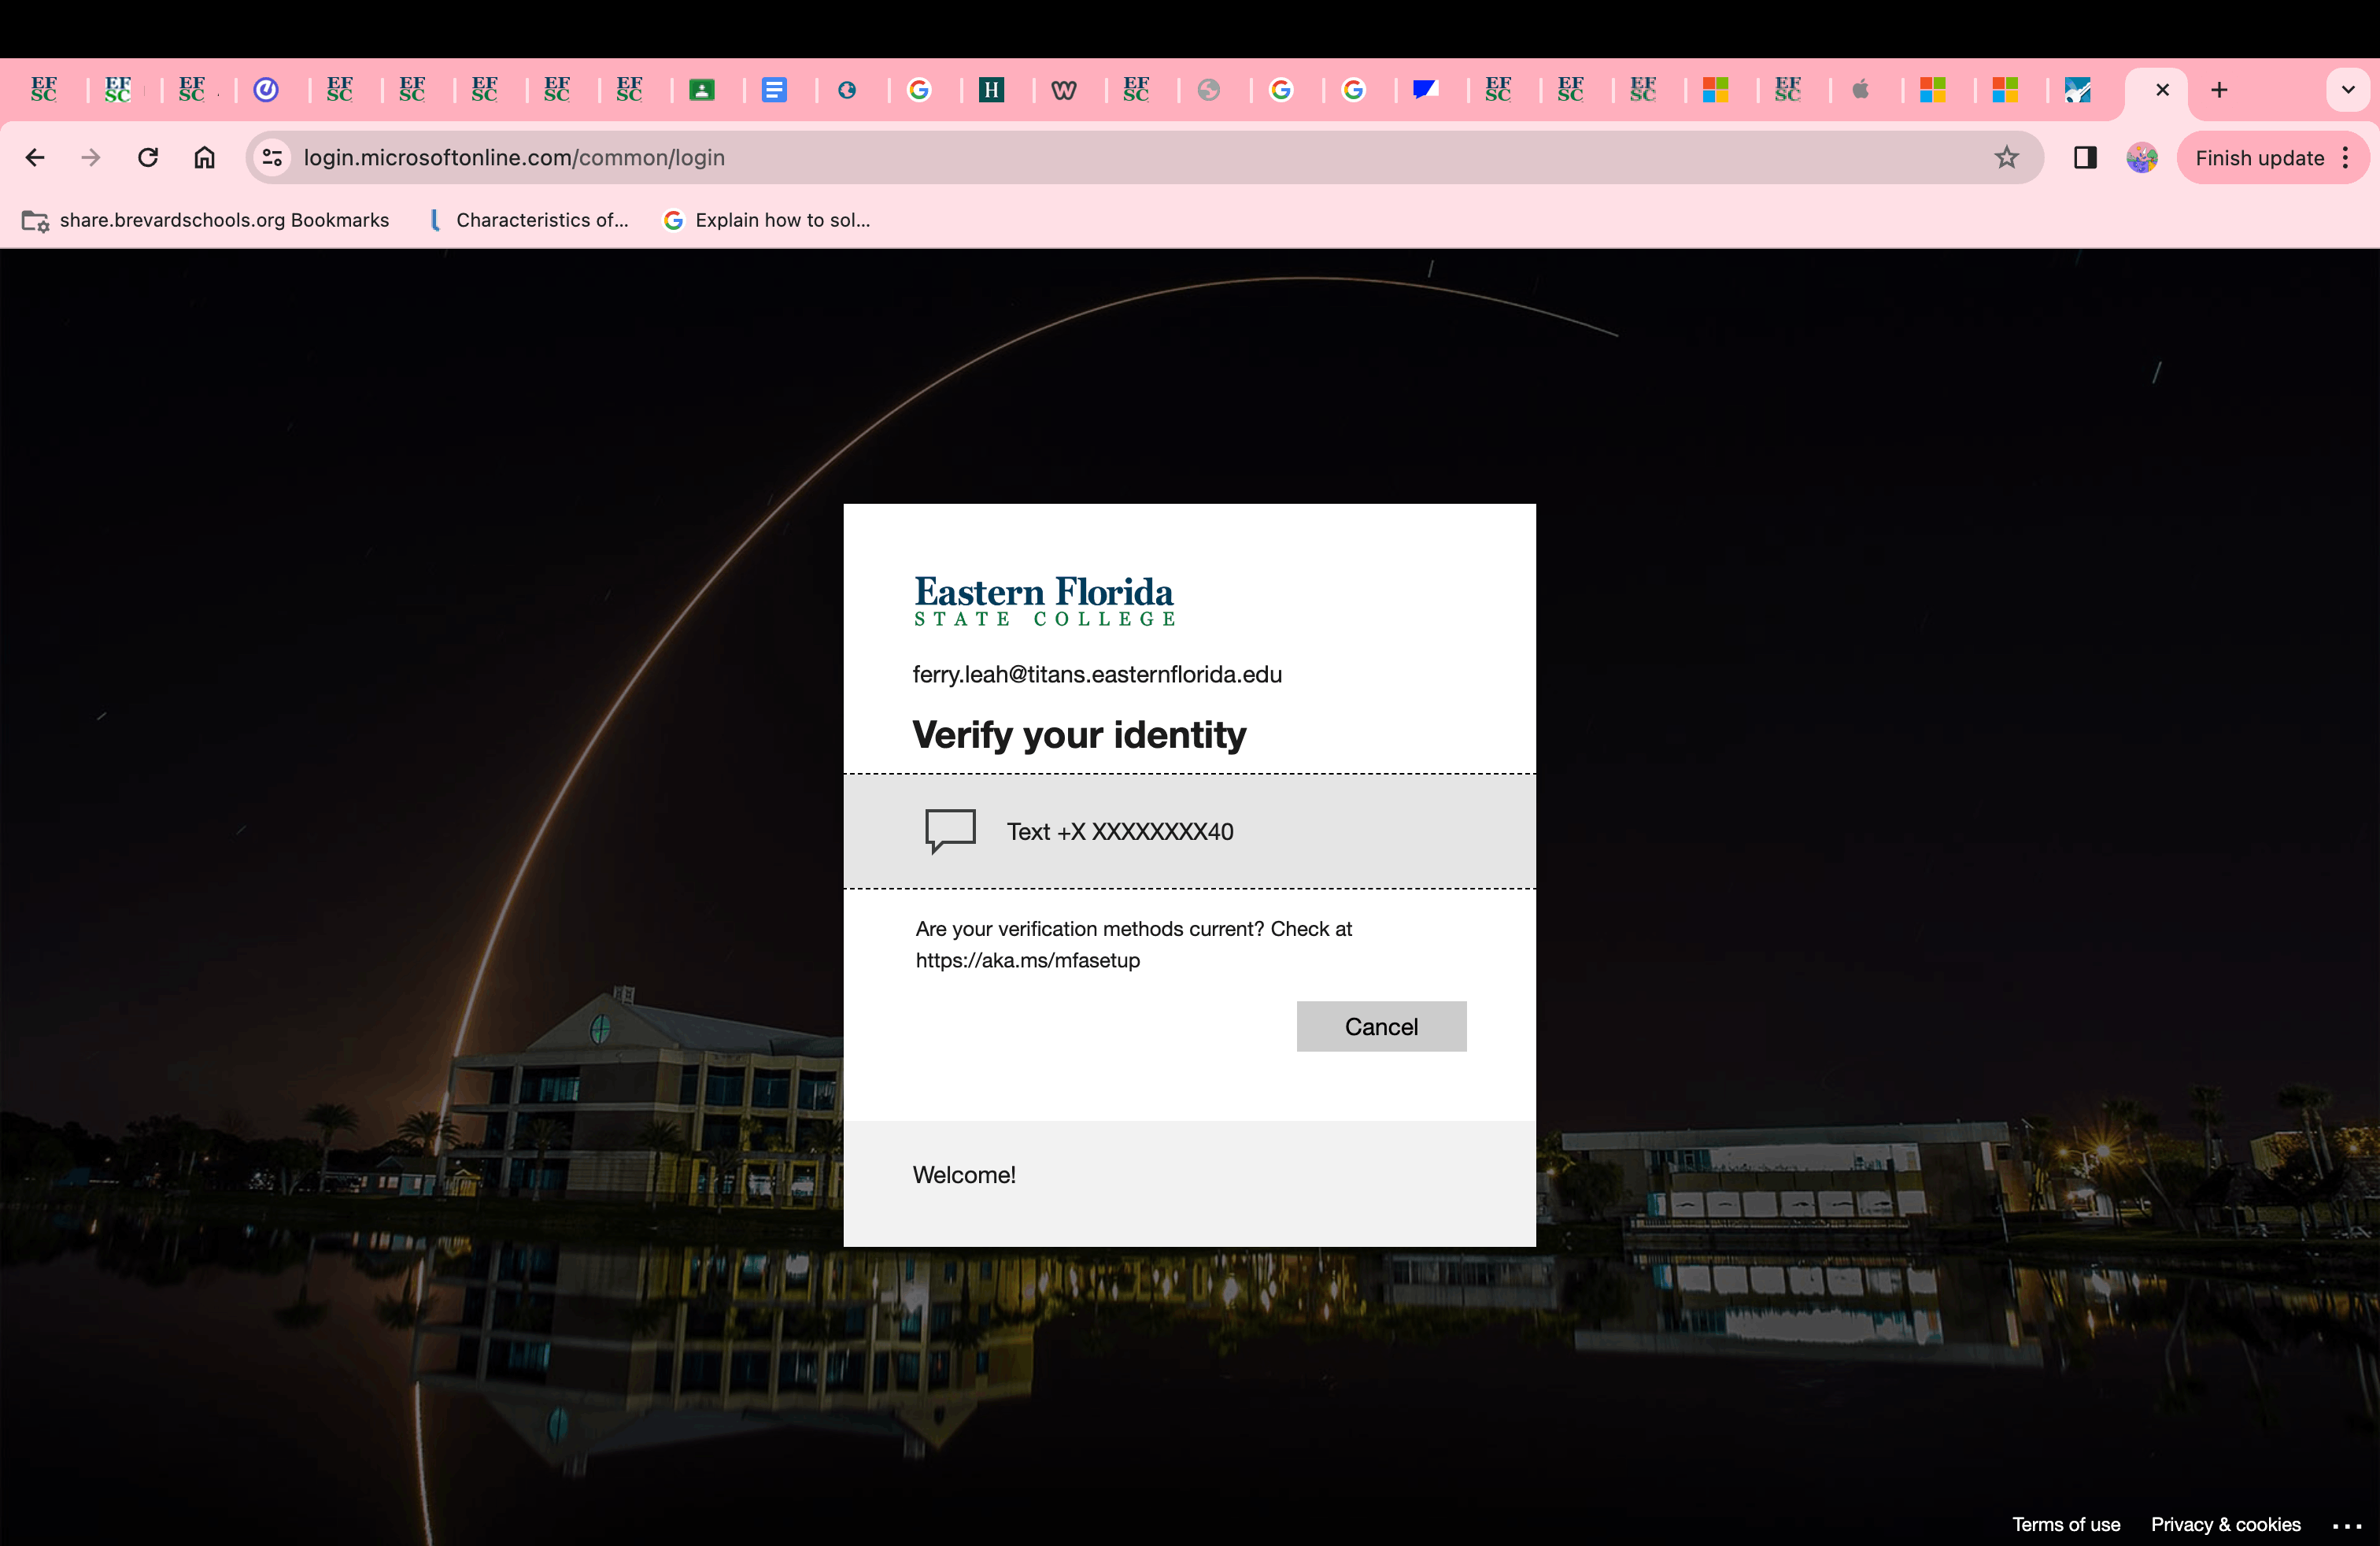This screenshot has height=1546, width=2380.
Task: Switch to the Apple logo tab
Action: tap(1860, 90)
